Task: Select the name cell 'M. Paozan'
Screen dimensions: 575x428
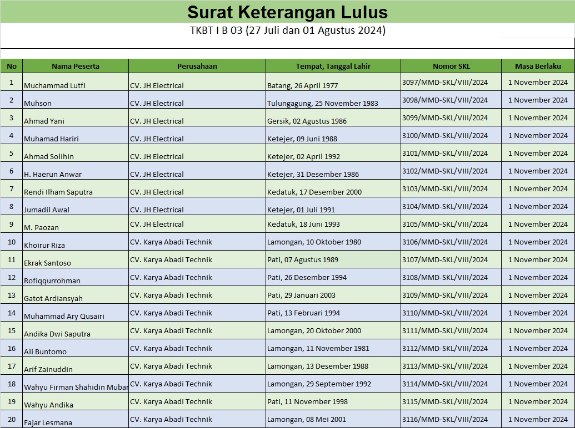Action: click(x=76, y=224)
